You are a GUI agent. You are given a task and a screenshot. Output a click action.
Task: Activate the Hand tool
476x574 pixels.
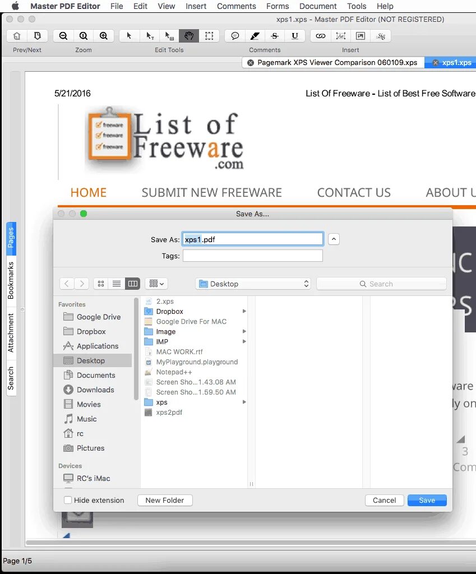click(x=189, y=36)
